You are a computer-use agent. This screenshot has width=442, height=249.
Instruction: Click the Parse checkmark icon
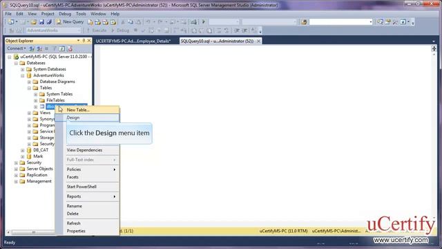click(x=143, y=30)
